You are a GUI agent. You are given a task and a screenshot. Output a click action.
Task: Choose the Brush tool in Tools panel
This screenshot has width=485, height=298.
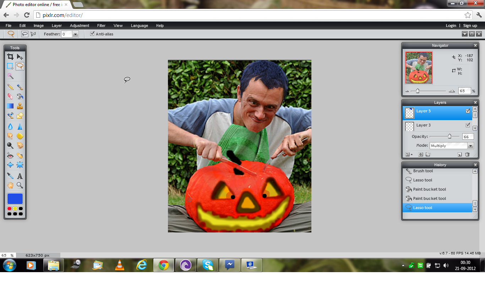tap(20, 87)
